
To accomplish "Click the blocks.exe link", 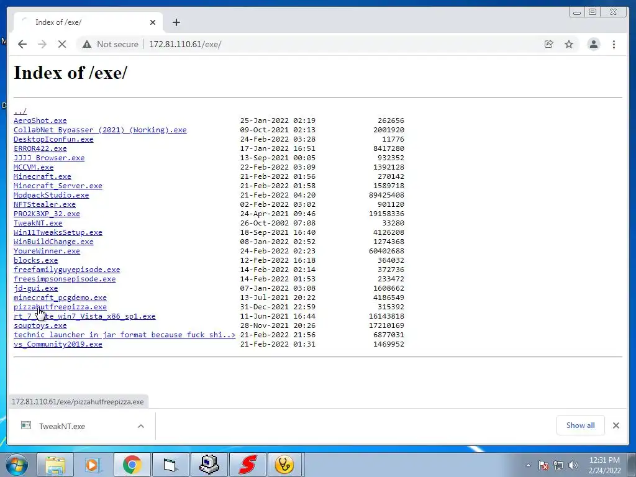I will tap(35, 260).
